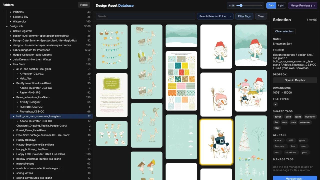Expand the Particles folder arrow
This screenshot has height=180, width=320.
pyautogui.click(x=10, y=12)
